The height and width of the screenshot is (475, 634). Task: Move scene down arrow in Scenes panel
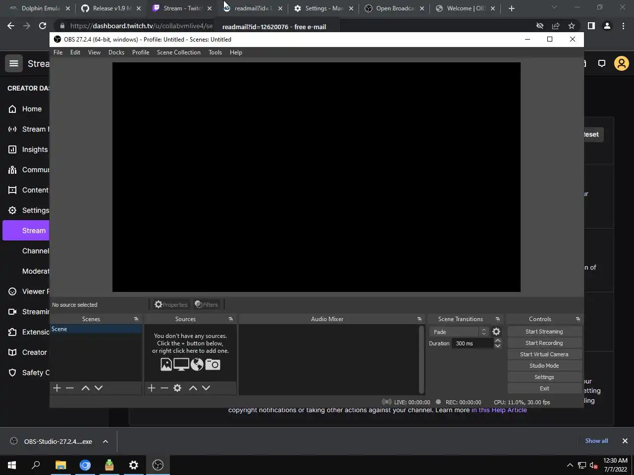pos(99,388)
